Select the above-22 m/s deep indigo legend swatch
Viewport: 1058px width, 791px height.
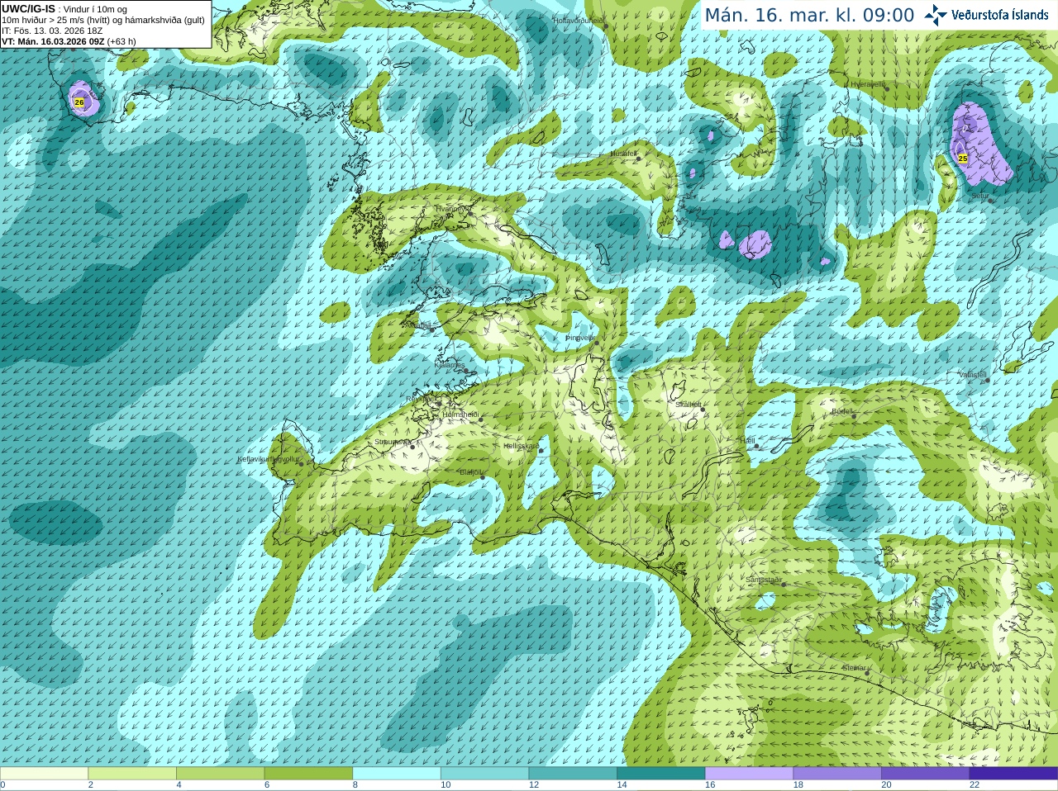tap(1013, 774)
